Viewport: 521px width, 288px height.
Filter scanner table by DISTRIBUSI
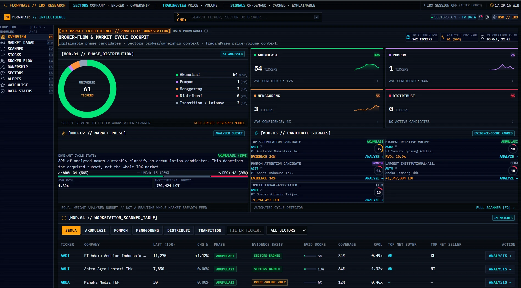tap(179, 230)
